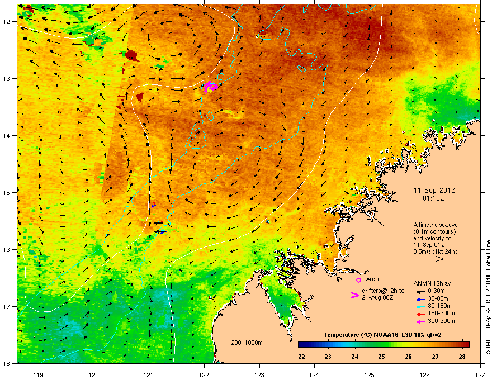Screen dimensions: 492x380
Task: Click the 'Argo' legend label
Action: coord(372,279)
